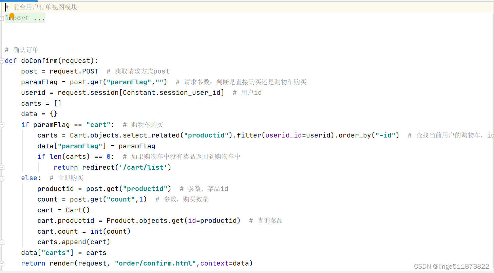Click the folded 'import ...' text
The width and height of the screenshot is (494, 273).
(x=25, y=18)
